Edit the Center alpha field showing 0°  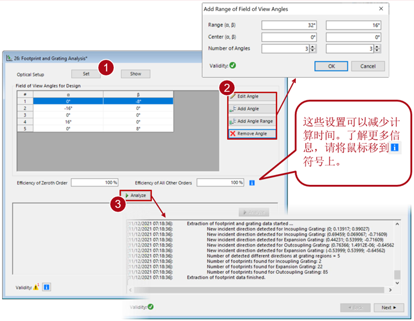[289, 37]
